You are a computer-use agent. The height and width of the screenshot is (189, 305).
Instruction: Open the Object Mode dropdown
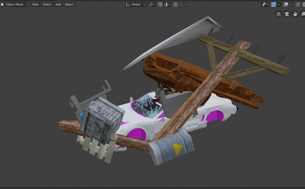coord(14,4)
